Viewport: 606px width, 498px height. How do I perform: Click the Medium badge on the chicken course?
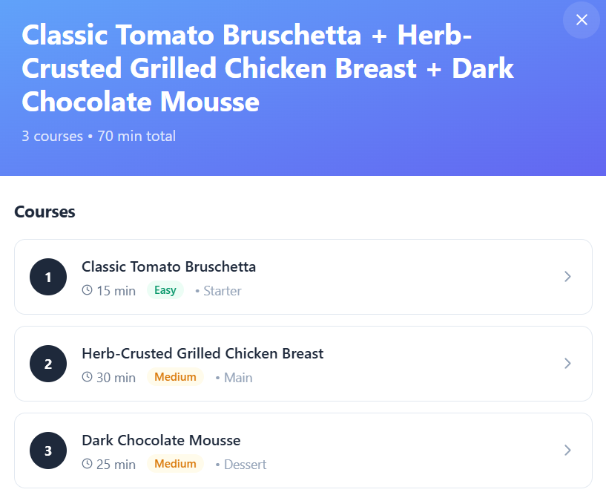coord(175,377)
